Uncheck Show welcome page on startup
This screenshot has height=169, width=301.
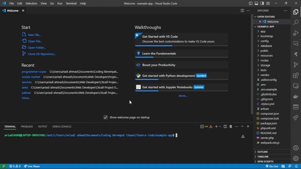tap(105, 117)
